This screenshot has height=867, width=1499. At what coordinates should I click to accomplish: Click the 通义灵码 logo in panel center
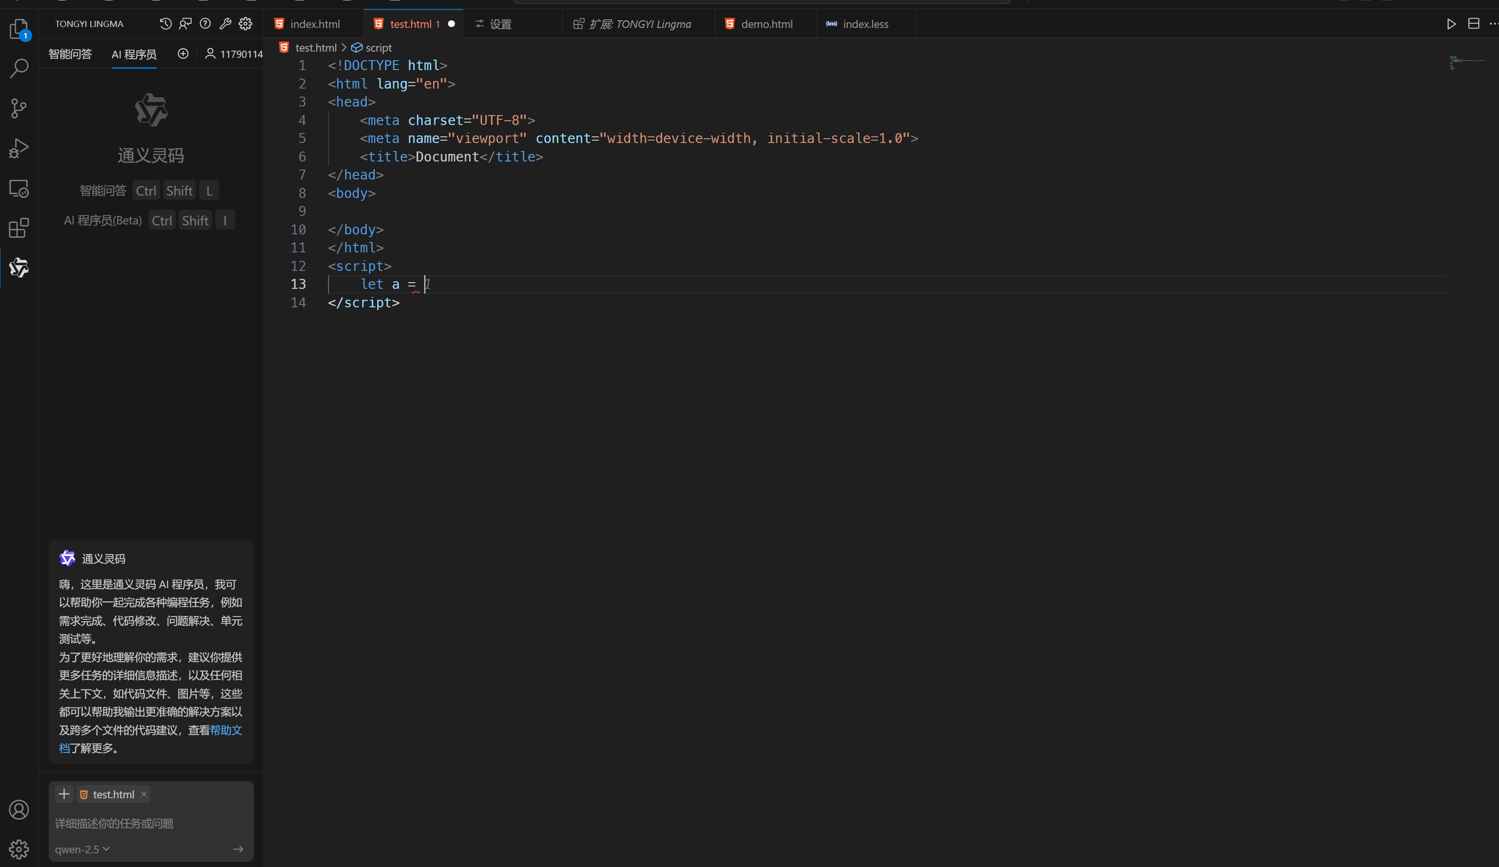pos(151,110)
